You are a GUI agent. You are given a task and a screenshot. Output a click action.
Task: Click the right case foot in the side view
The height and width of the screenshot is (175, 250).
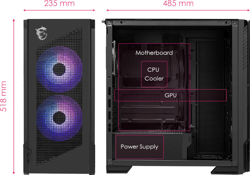click(x=225, y=170)
